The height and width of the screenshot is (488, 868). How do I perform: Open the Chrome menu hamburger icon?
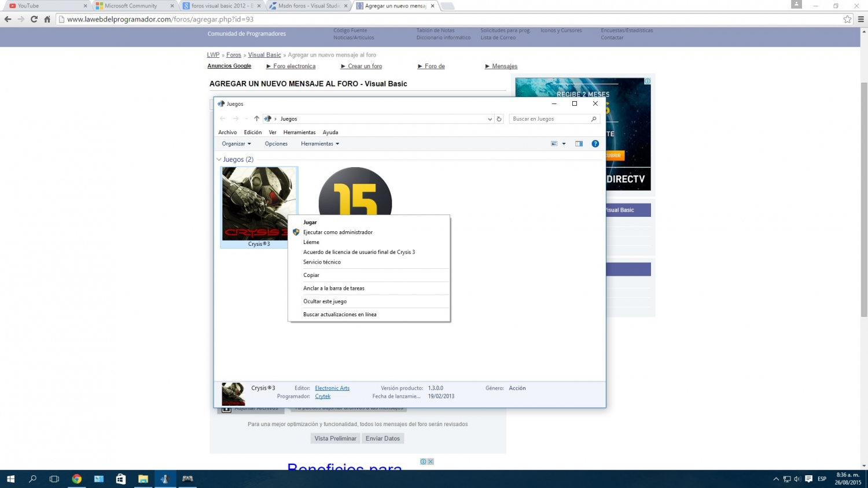click(x=860, y=19)
